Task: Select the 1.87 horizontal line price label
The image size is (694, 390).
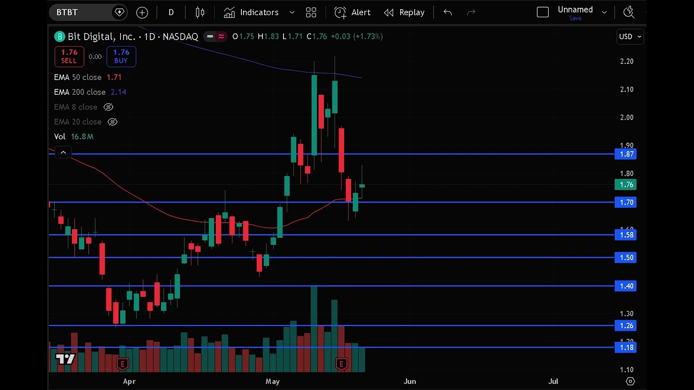Action: [626, 154]
